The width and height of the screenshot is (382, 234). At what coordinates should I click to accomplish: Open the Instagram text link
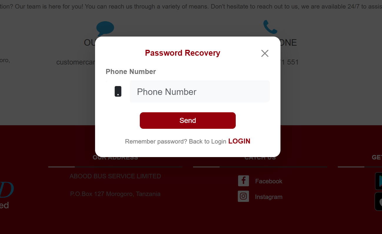pos(269,197)
